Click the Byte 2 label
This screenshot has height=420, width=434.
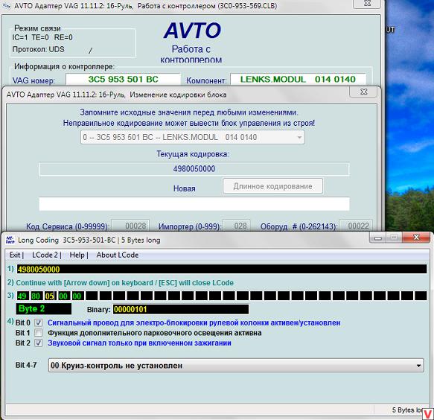[44, 309]
